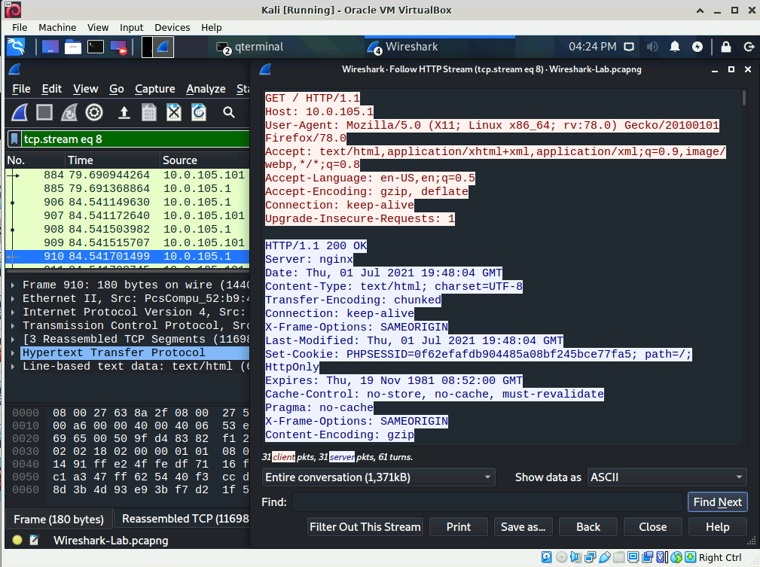Click the volume speaker icon
This screenshot has height=567, width=760.
tap(652, 47)
